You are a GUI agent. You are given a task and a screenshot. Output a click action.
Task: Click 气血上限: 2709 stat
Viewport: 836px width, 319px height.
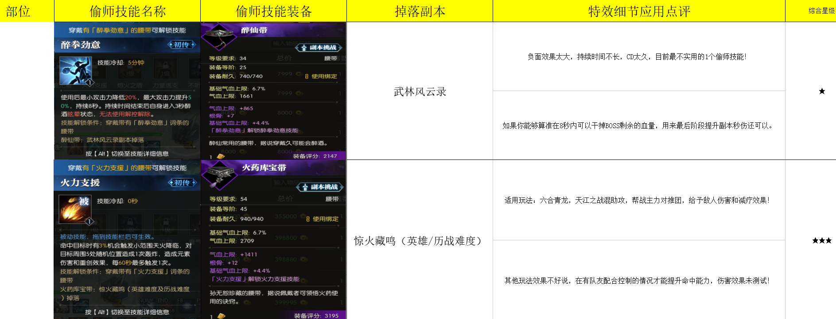pos(232,241)
